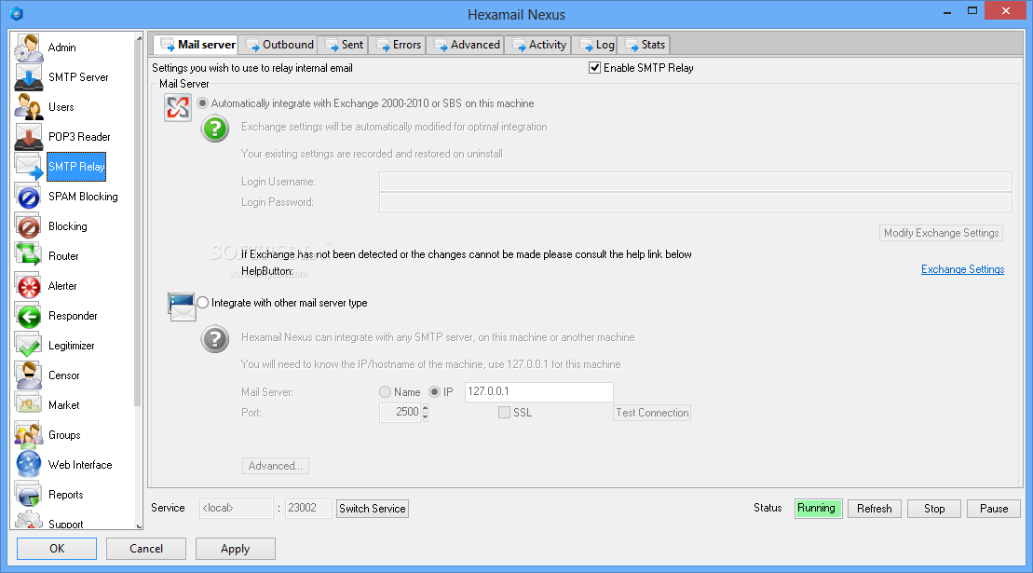Click the Refresh status button
Image resolution: width=1033 pixels, height=573 pixels.
[875, 509]
